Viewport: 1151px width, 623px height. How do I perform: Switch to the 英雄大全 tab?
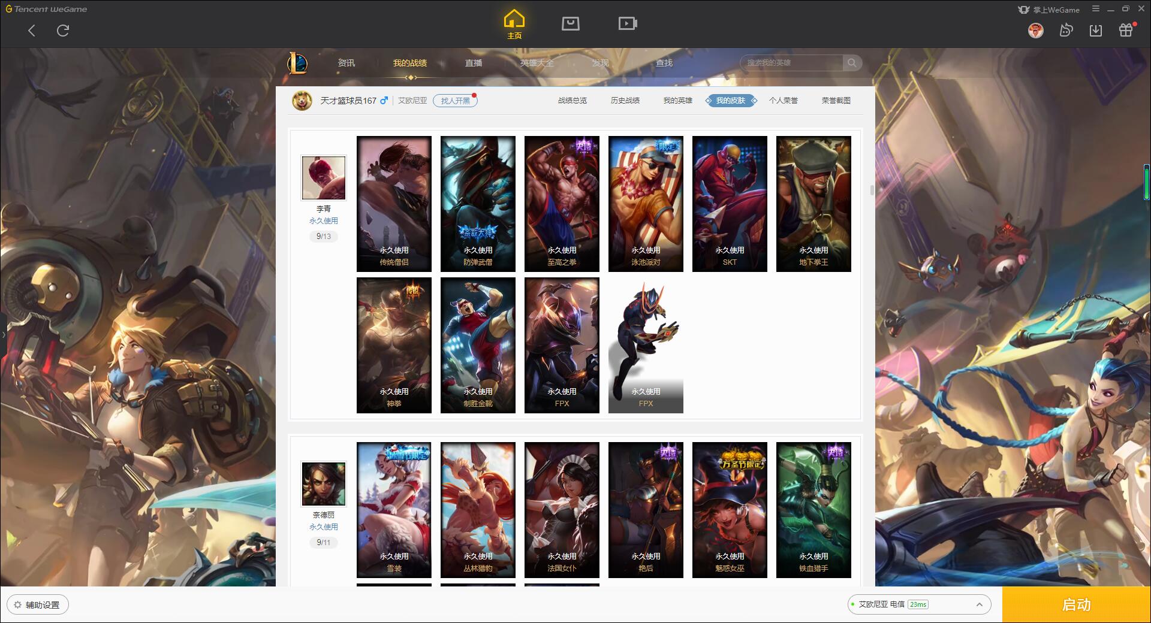tap(537, 63)
